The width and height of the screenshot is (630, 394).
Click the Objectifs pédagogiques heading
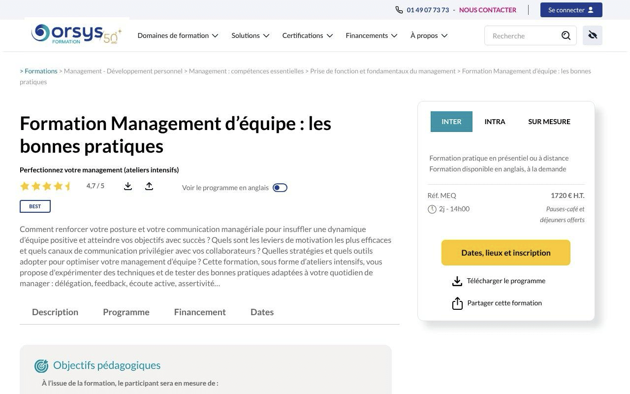pyautogui.click(x=107, y=365)
